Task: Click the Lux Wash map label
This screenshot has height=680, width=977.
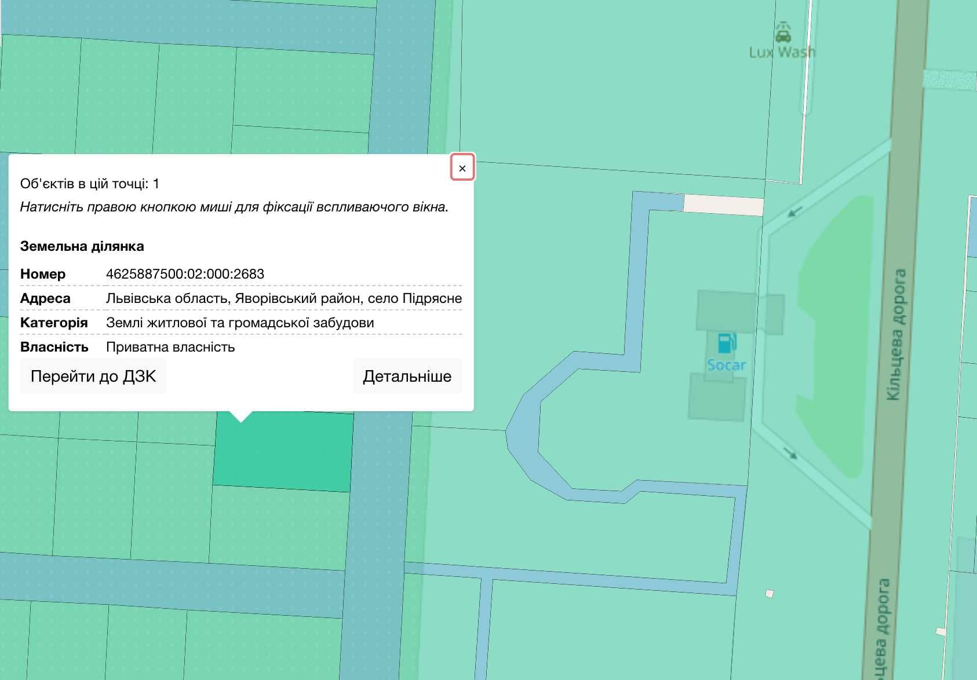Action: click(x=782, y=53)
